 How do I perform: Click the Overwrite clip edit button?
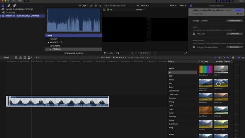(x=29, y=58)
